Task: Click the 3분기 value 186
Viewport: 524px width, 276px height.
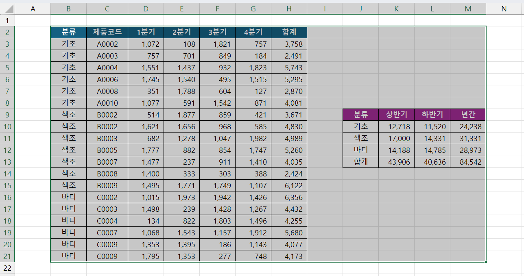Action: (x=217, y=244)
